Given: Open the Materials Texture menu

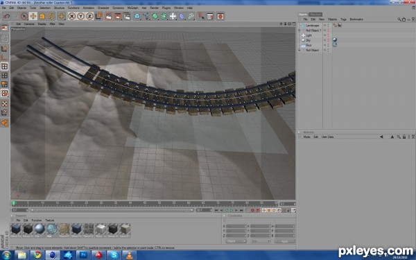Looking at the screenshot, I should [x=50, y=220].
